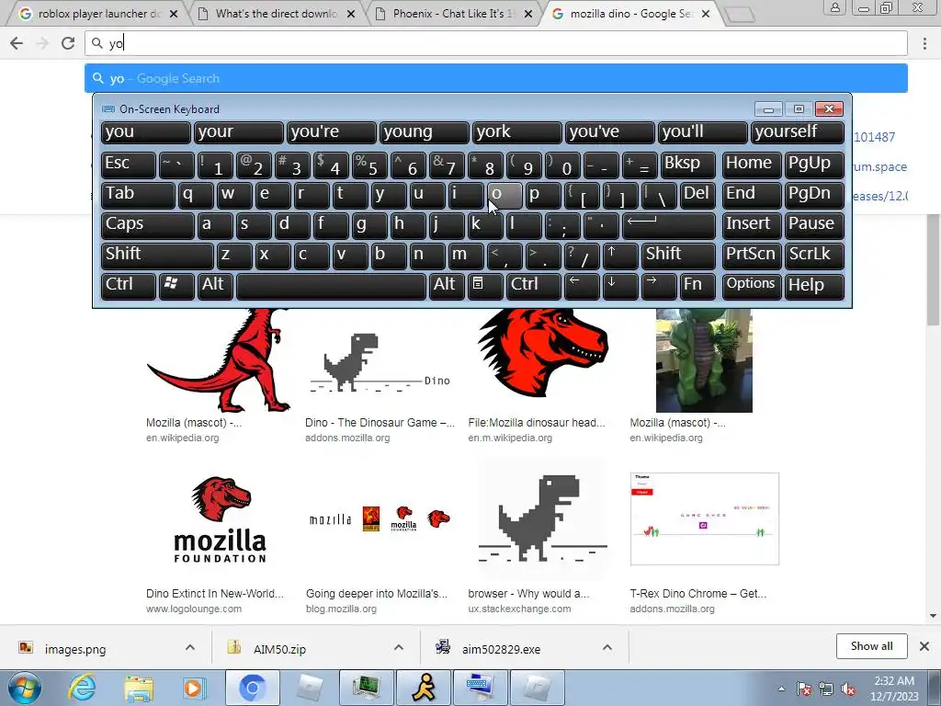Reload the page with the refresh icon
The image size is (941, 706).
pyautogui.click(x=68, y=43)
